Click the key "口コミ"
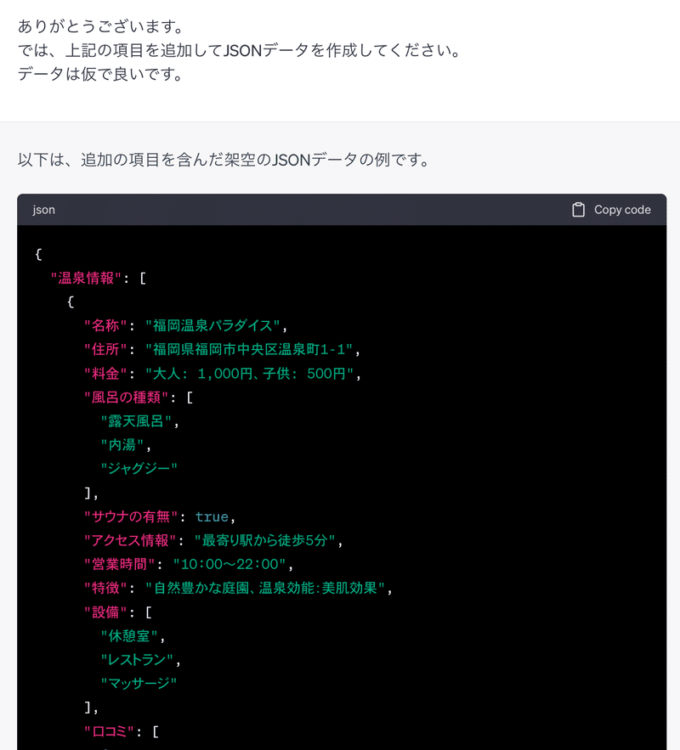680x750 pixels. pos(109,731)
